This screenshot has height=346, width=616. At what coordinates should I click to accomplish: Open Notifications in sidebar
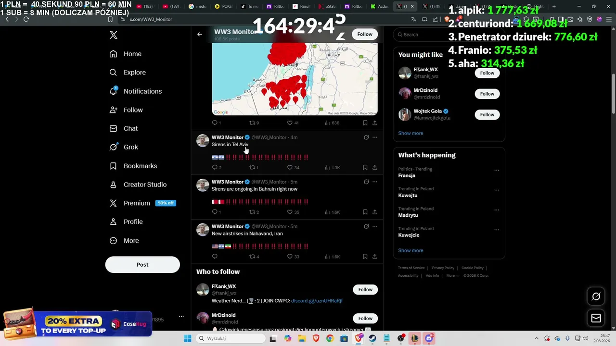[x=136, y=91]
